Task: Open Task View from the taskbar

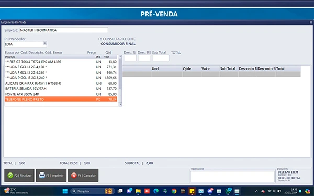Action: 120,191
